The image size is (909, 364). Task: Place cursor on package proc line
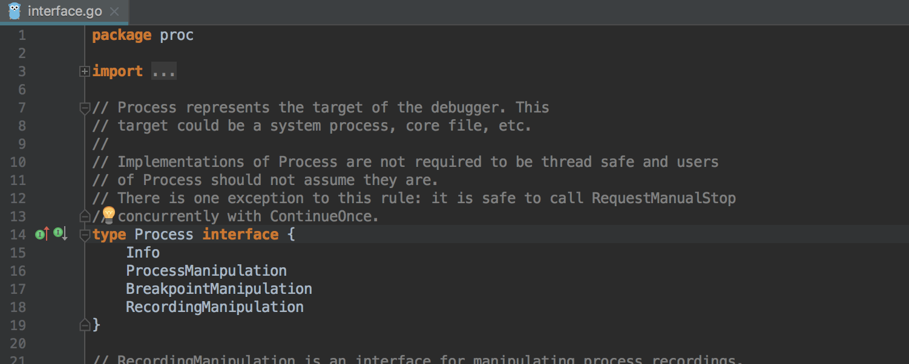point(143,35)
